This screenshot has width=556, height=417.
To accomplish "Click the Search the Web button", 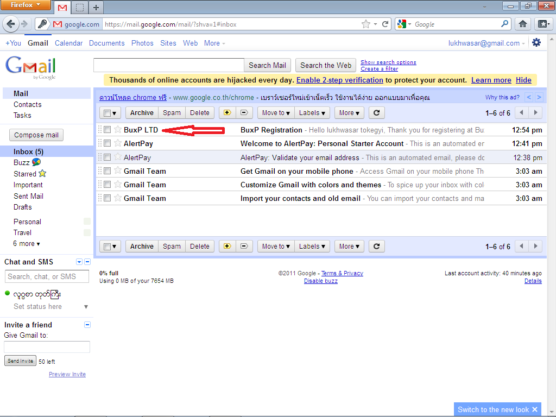I will tap(326, 65).
